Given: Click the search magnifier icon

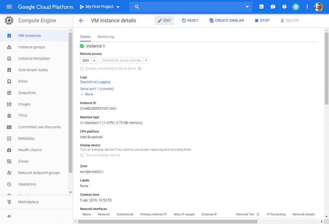Looking at the screenshot, I should click(137, 7).
